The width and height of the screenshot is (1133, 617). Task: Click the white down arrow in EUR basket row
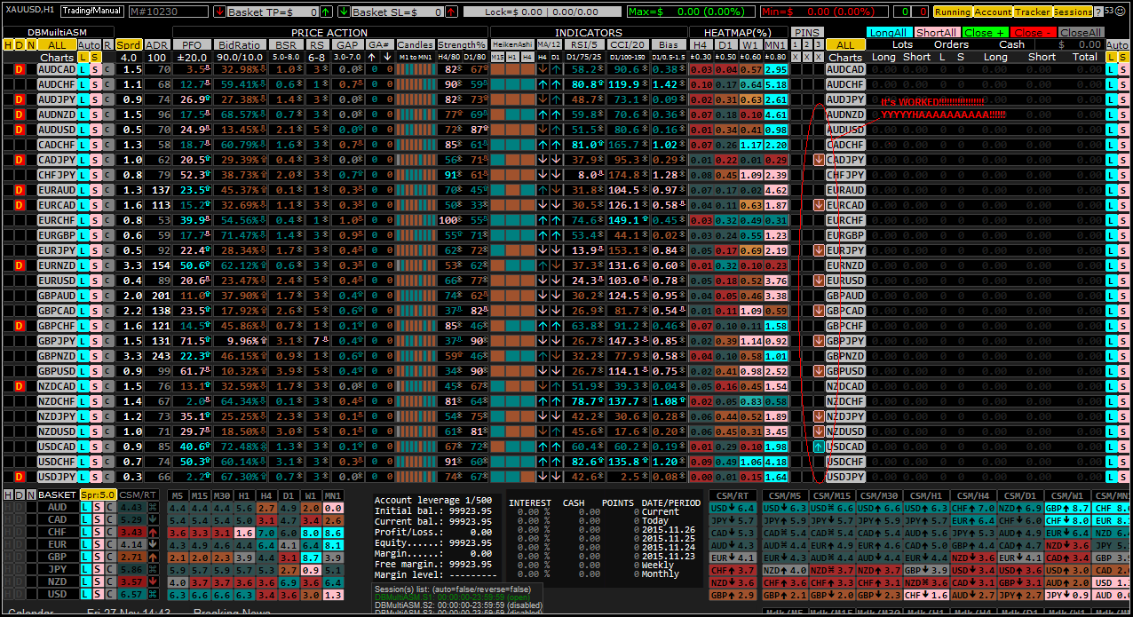[153, 544]
